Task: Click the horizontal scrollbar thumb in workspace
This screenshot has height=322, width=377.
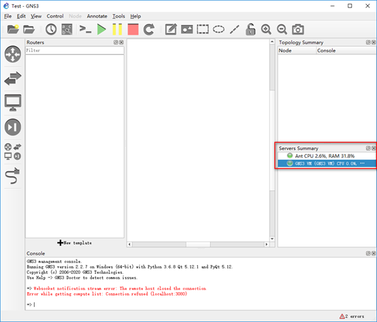Action: click(x=198, y=245)
